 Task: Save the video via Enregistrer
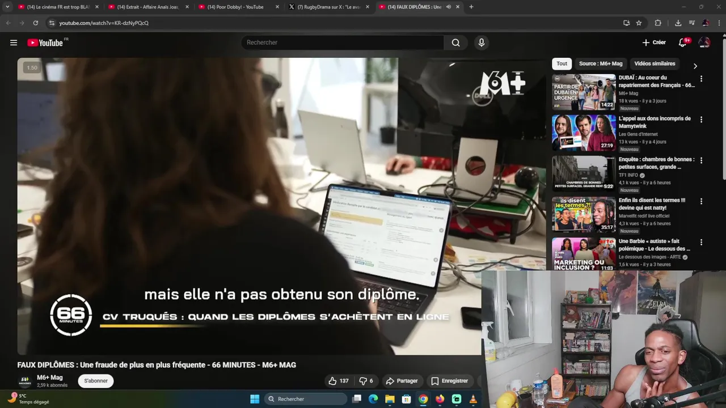click(449, 381)
